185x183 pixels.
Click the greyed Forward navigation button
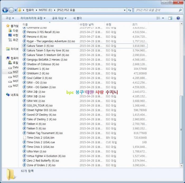tap(11, 10)
